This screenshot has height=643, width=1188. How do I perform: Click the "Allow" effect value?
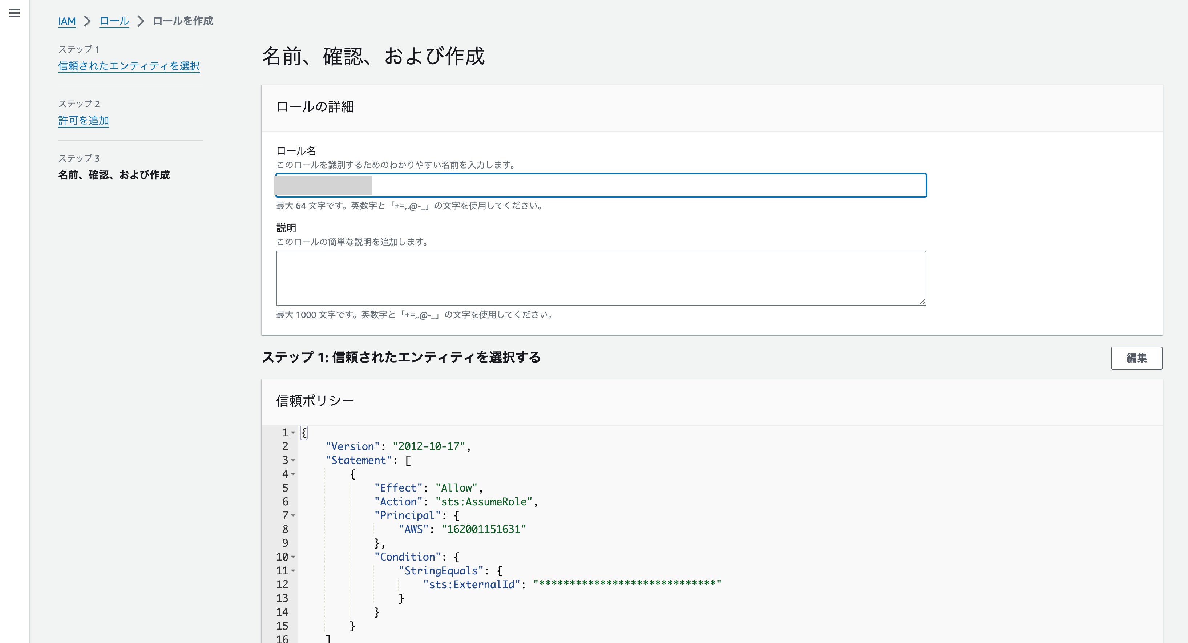coord(457,488)
